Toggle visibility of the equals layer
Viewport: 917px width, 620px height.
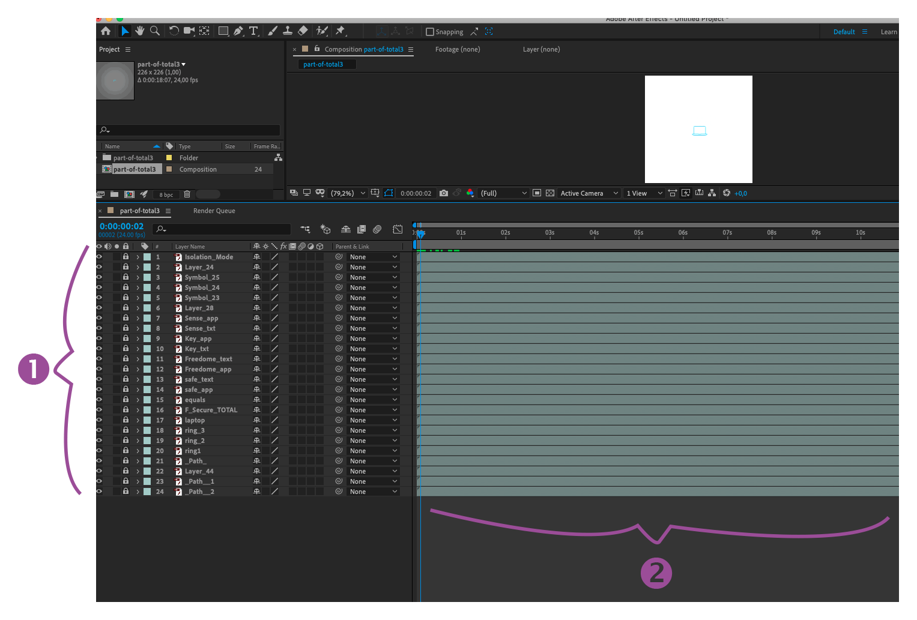99,400
